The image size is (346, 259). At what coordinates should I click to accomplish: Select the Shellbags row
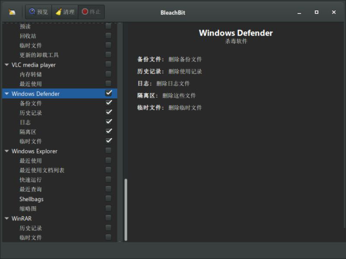coord(60,199)
